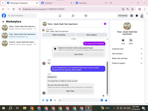Screen dimensions: 148x111
Task: Show hidden system tray icons chevron
Action: coord(114,108)
